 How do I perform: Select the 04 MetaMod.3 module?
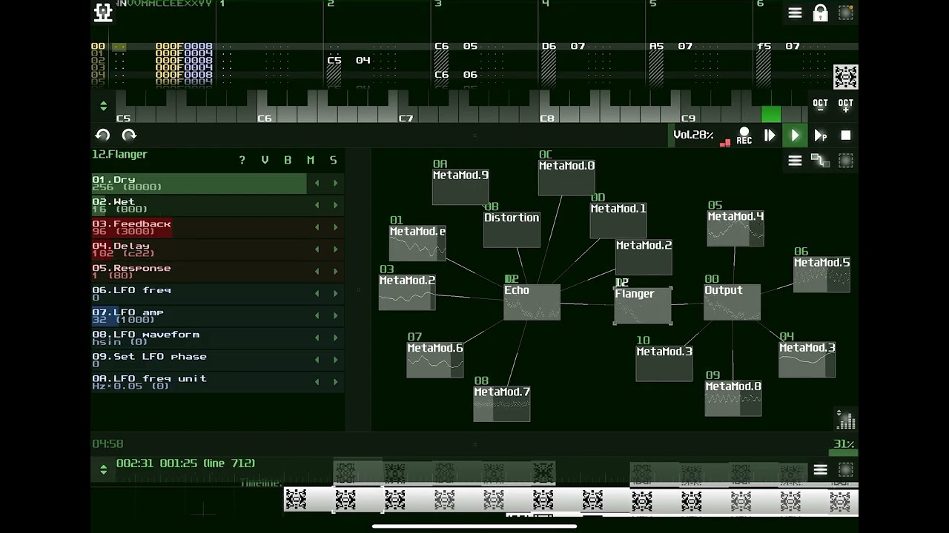pyautogui.click(x=807, y=360)
